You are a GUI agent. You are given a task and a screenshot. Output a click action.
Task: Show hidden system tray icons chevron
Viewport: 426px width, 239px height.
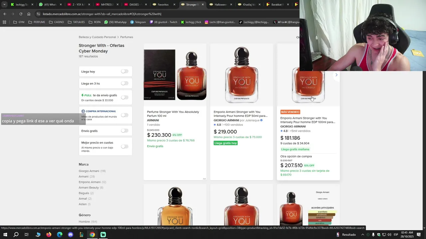point(363,235)
